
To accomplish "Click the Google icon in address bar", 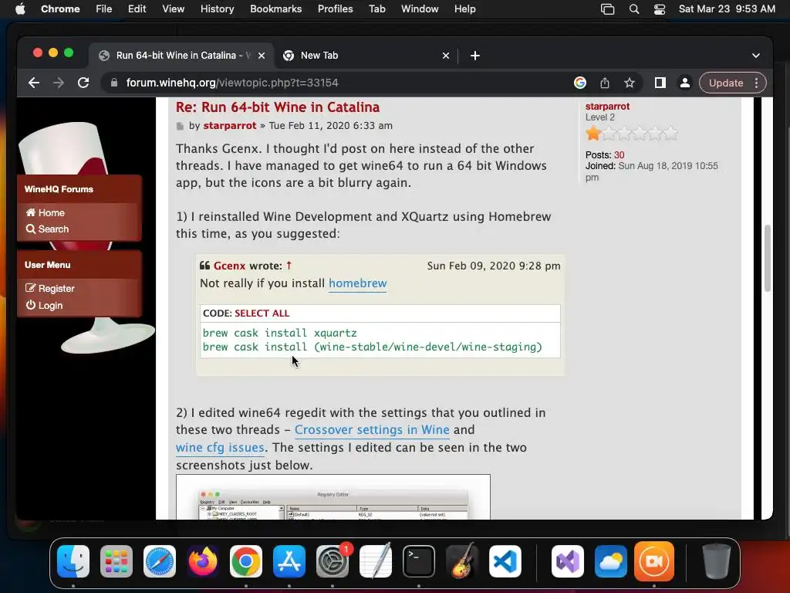I will point(580,83).
